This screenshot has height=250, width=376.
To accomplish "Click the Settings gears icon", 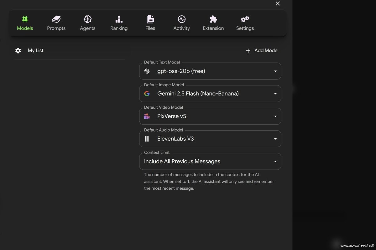I will [x=244, y=19].
